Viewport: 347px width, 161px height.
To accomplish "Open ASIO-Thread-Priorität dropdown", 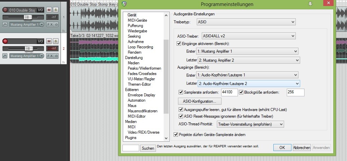I will [x=250, y=124].
